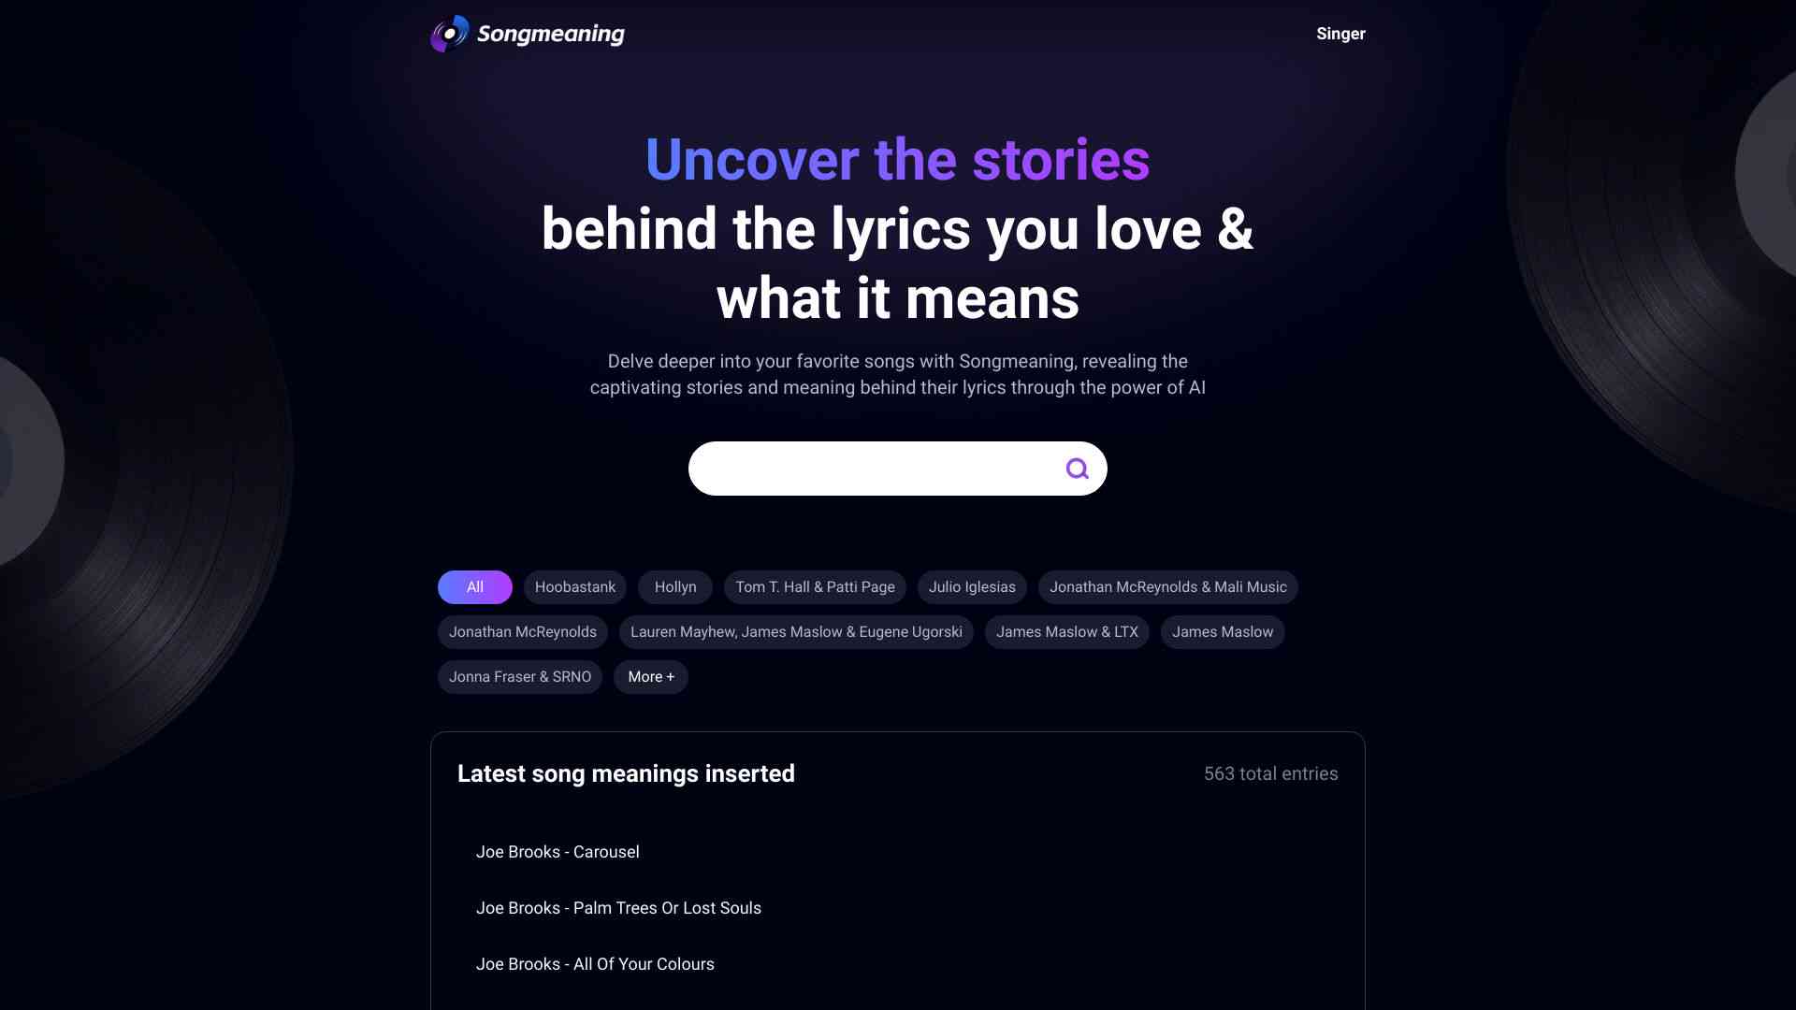Click the All filter tab
Viewport: 1796px width, 1010px height.
475,587
